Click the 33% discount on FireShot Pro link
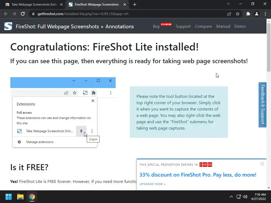This screenshot has width=271, height=203. pos(198,175)
